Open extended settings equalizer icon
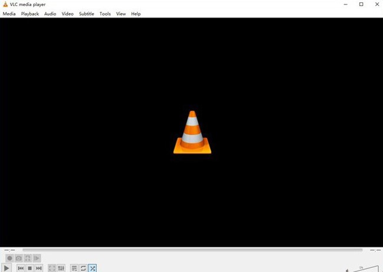383x272 pixels. click(61, 268)
